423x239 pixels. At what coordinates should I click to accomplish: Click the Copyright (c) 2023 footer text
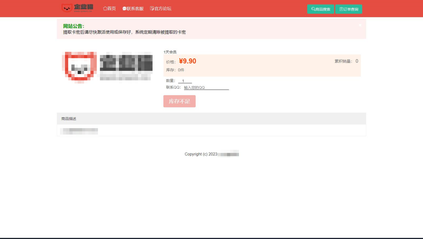pos(201,154)
